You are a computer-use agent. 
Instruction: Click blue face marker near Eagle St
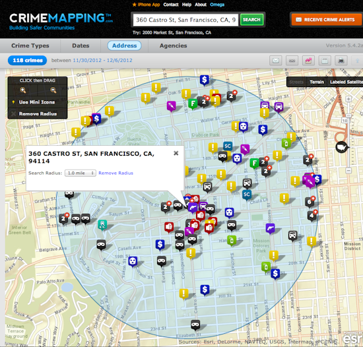133,261
